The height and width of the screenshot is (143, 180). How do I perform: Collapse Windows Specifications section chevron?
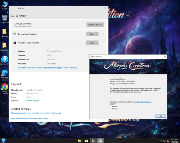[x=103, y=43]
